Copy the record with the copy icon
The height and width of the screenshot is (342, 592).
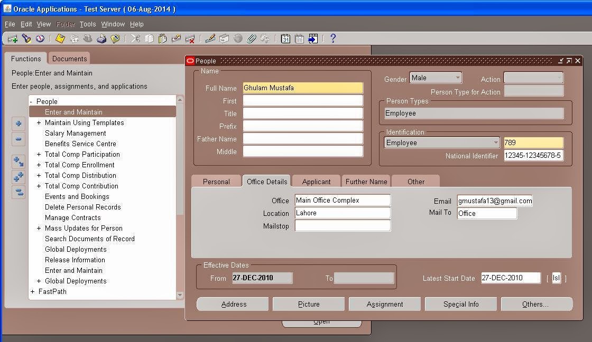(x=149, y=38)
